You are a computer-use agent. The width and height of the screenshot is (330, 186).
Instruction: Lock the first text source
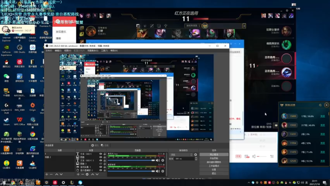(x=105, y=154)
